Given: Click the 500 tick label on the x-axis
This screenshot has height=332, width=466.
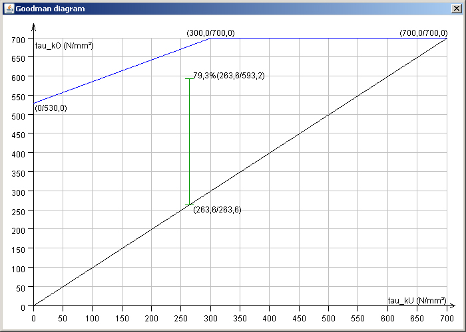Looking at the screenshot, I should click(x=328, y=318).
